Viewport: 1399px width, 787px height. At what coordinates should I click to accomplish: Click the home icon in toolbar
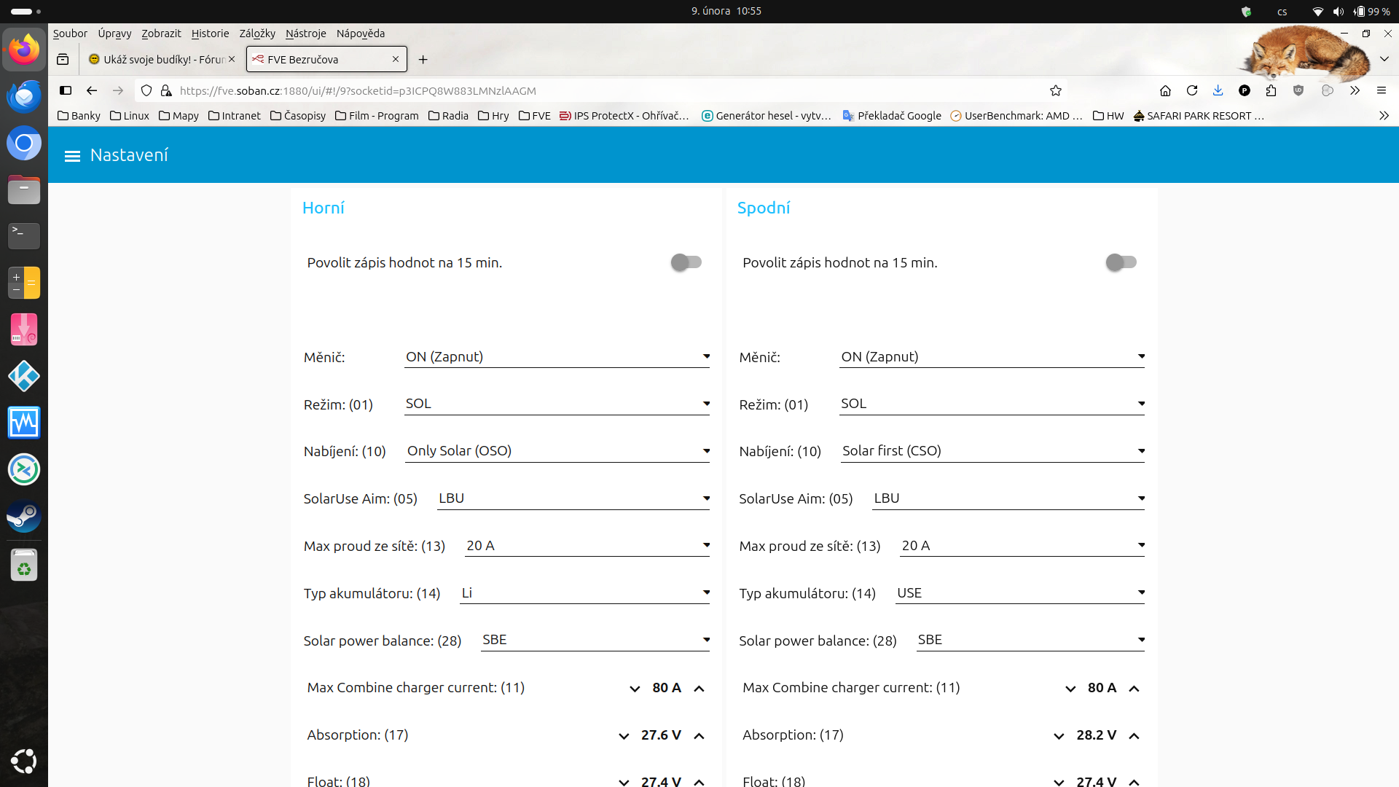1165,90
